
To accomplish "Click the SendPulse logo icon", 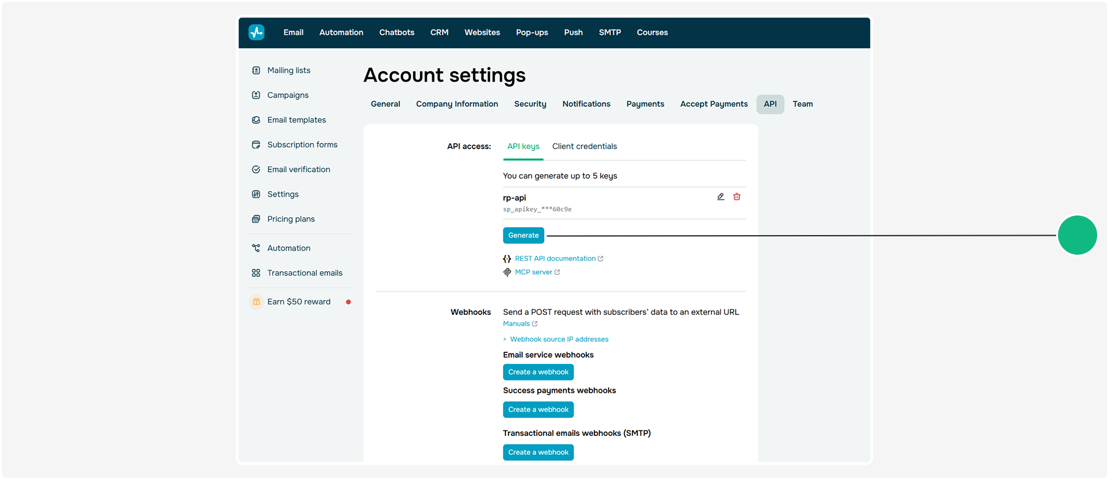I will (257, 32).
